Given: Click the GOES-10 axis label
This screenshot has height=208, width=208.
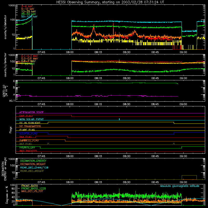Looking at the screenshot, I should tap(4, 91).
